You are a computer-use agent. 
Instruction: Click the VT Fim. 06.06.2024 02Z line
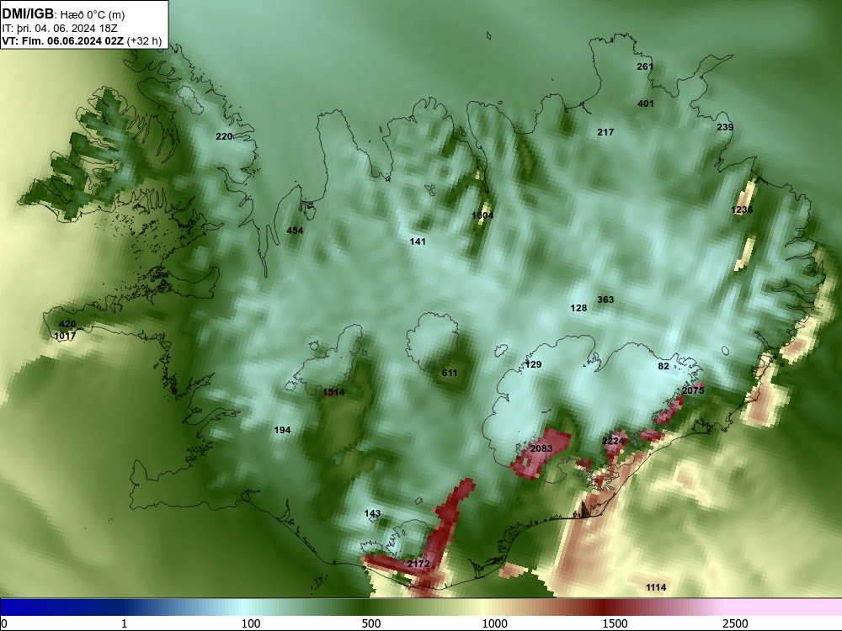[x=82, y=40]
